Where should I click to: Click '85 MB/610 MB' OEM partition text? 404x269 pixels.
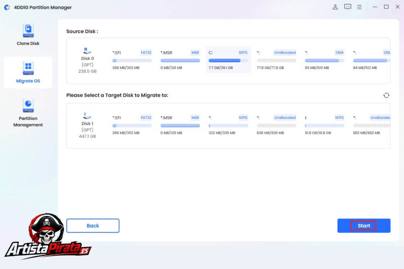tap(317, 68)
